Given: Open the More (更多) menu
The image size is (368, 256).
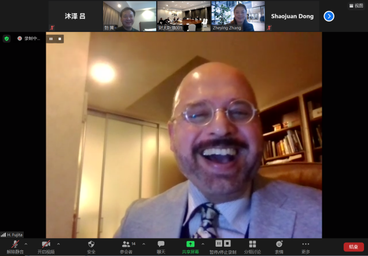Looking at the screenshot, I should [306, 245].
